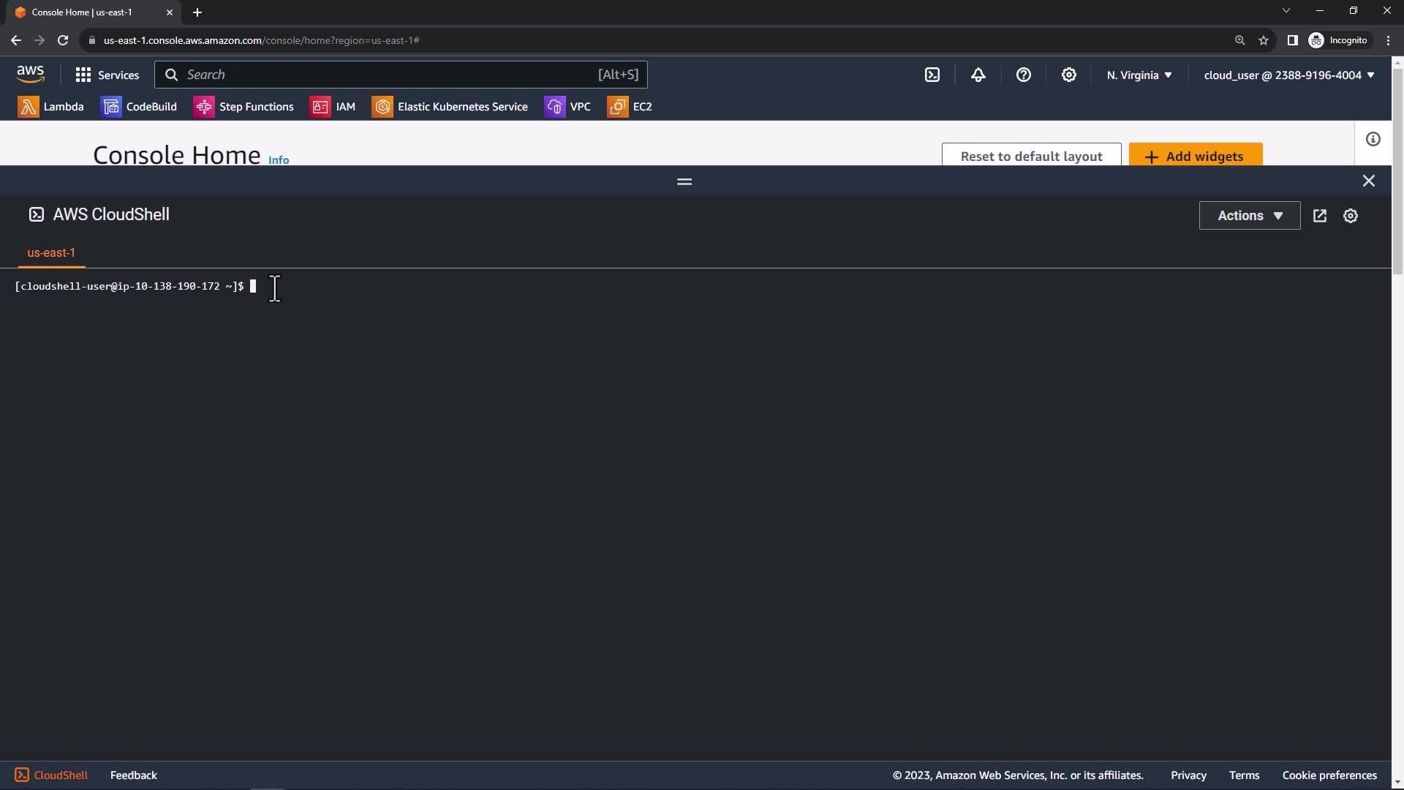1404x790 pixels.
Task: Open the AWS console settings gear
Action: [1068, 75]
